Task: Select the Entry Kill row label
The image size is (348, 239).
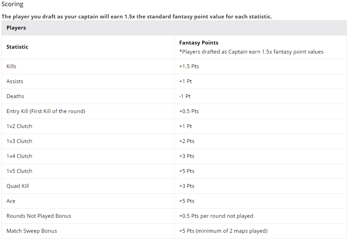Action: tap(46, 111)
